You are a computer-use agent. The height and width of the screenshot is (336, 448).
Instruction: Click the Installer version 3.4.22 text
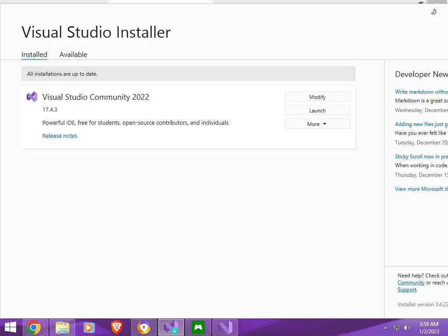pyautogui.click(x=423, y=304)
